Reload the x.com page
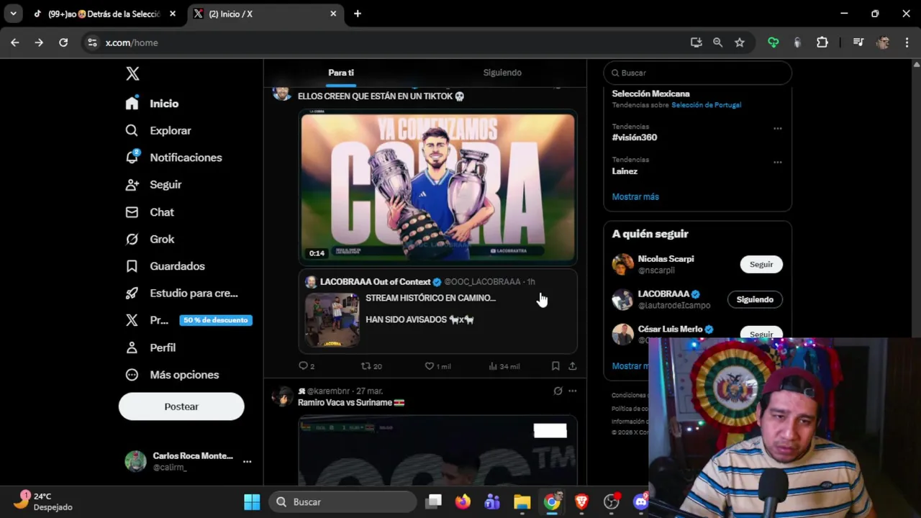This screenshot has height=518, width=921. pos(63,42)
